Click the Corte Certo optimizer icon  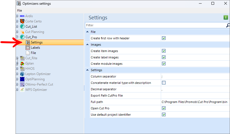(22, 21)
